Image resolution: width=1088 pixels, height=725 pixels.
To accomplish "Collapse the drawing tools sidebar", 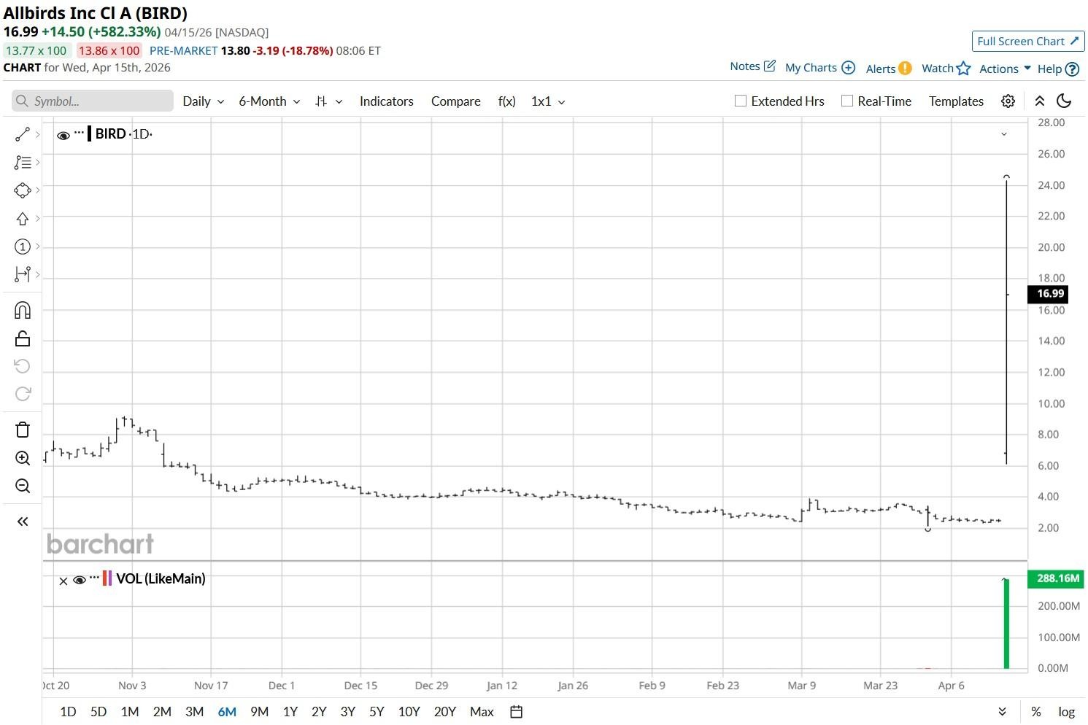I will 23,522.
